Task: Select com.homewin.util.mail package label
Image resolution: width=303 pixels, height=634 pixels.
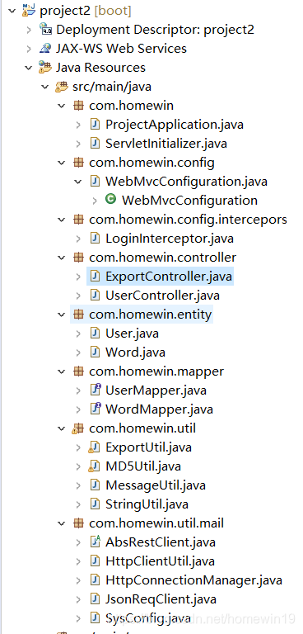Action: 156,523
